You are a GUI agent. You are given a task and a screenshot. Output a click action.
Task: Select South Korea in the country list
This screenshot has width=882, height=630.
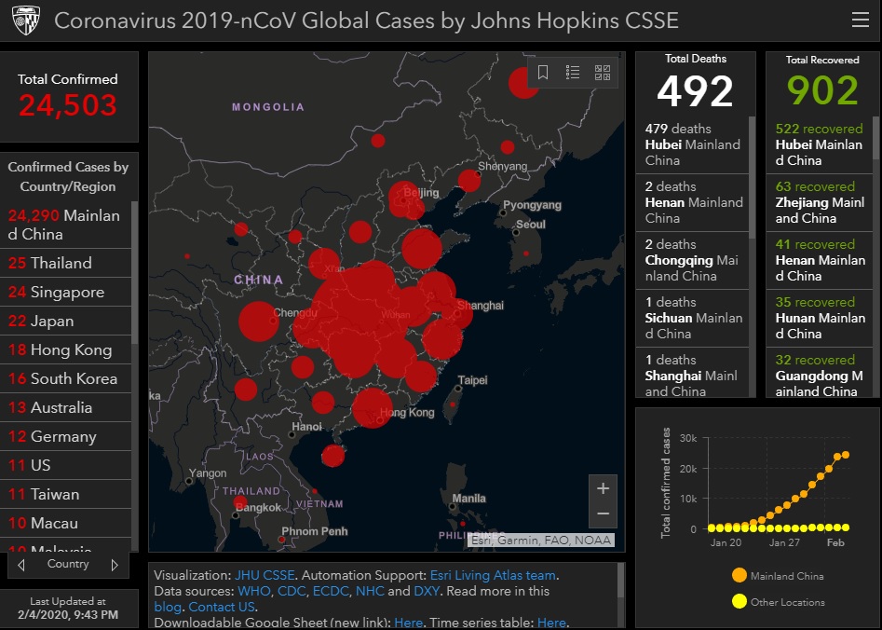(x=65, y=378)
